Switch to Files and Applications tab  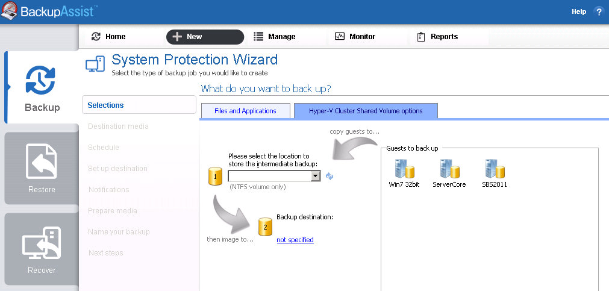(245, 111)
